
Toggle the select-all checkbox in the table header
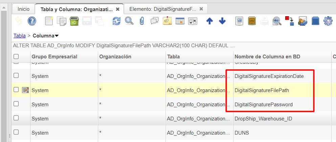pyautogui.click(x=16, y=57)
